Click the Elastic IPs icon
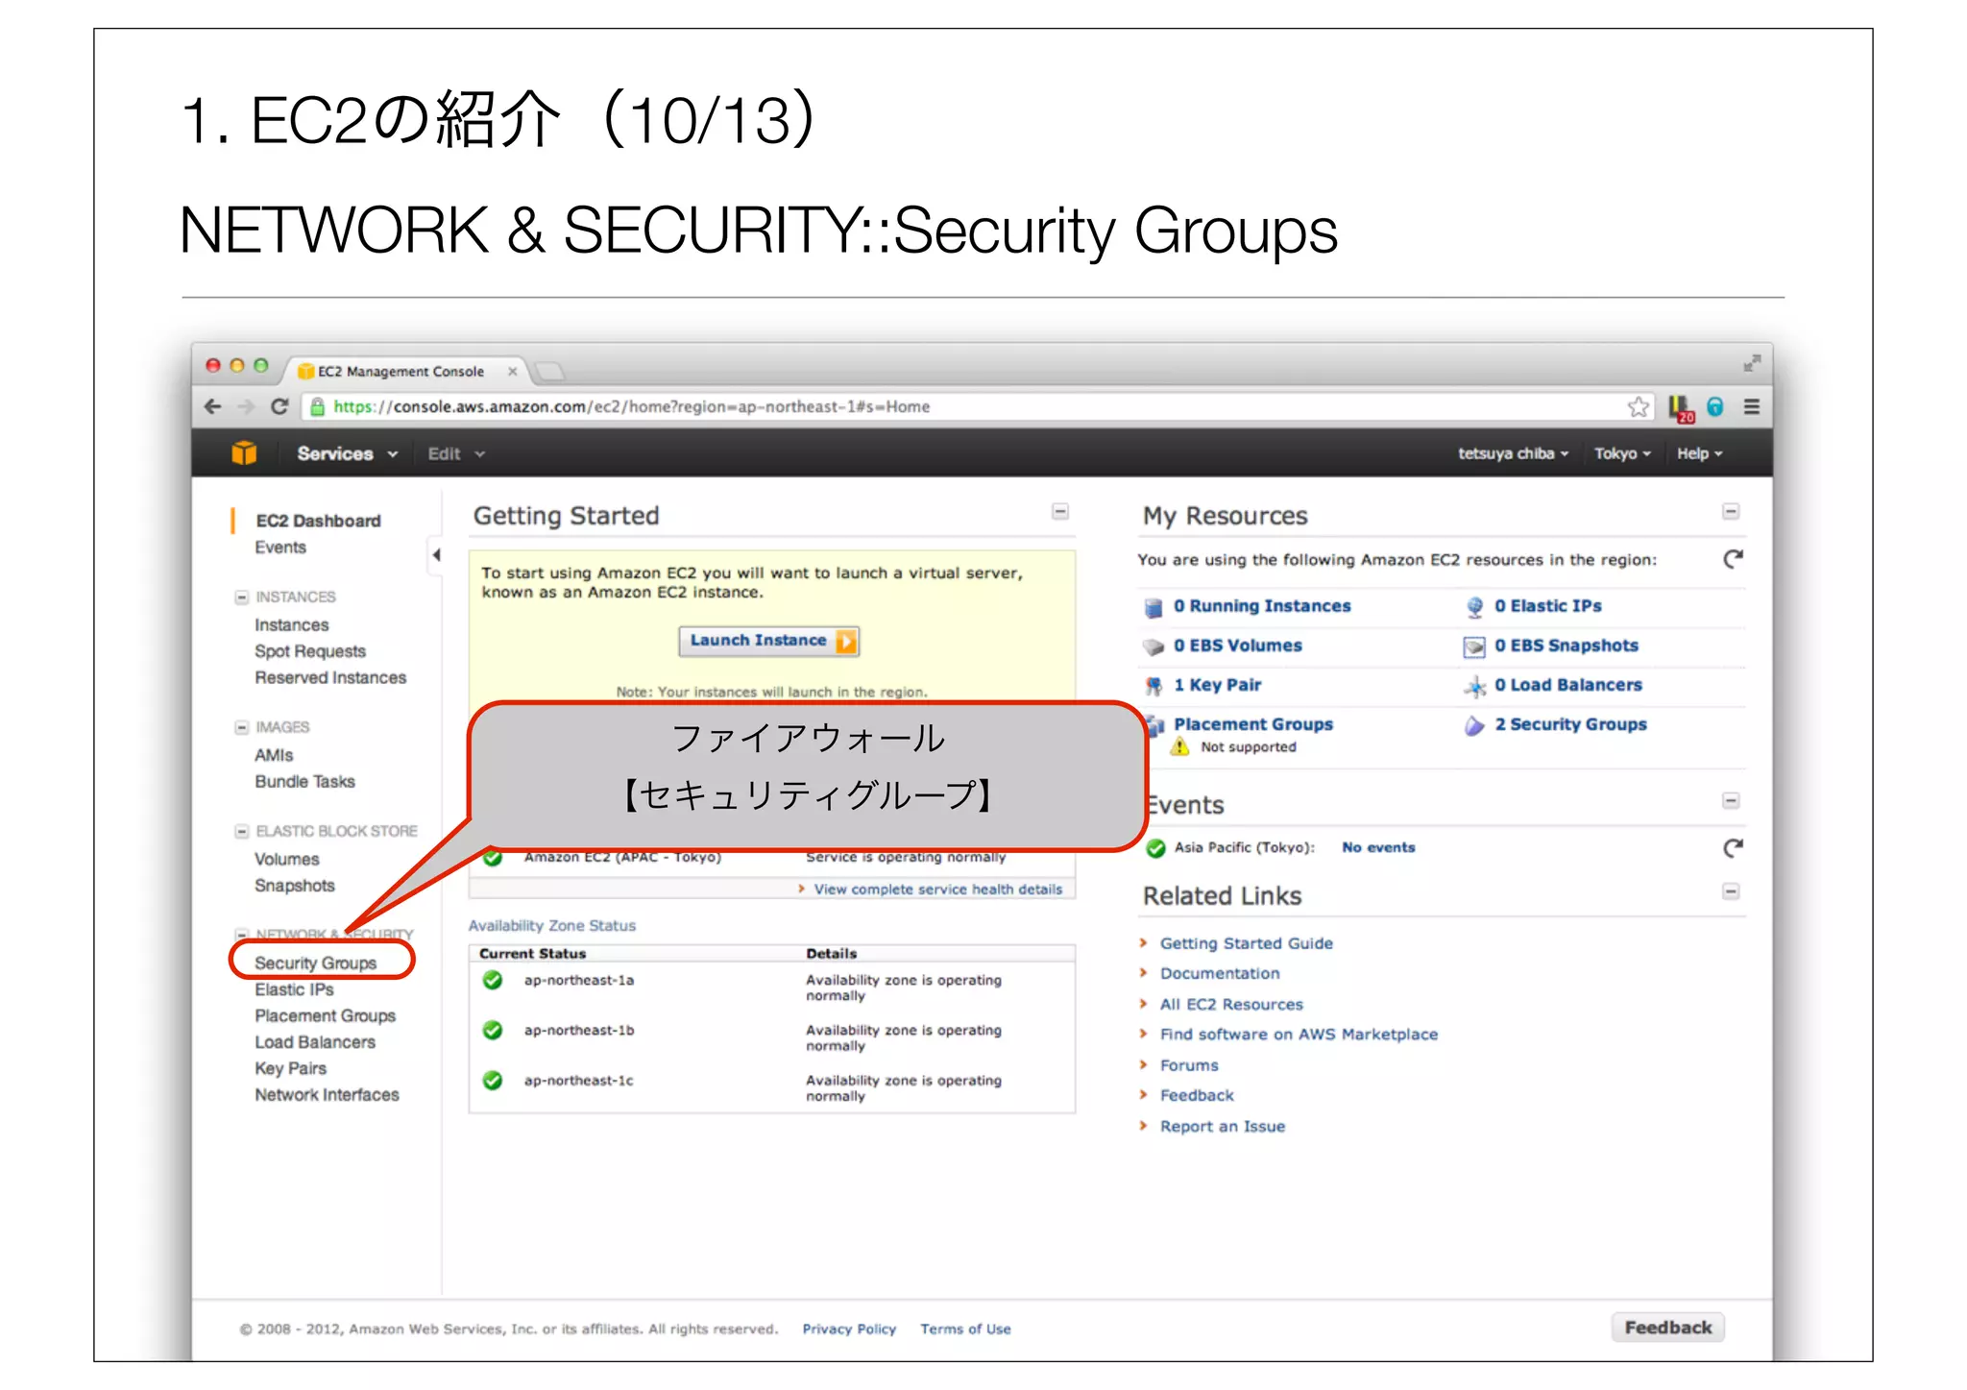 [1474, 607]
